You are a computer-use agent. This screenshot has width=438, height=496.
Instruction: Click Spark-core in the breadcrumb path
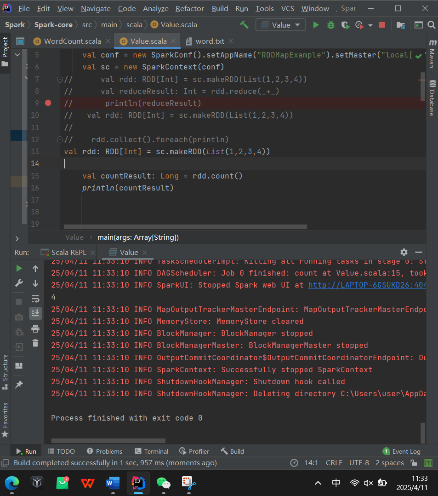pos(53,25)
